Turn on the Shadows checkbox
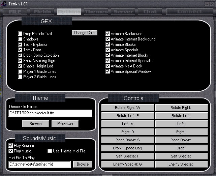The height and width of the screenshot is (176, 216). coord(20,39)
